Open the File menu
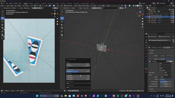Viewport: 175px width, 98px height. [4, 3]
